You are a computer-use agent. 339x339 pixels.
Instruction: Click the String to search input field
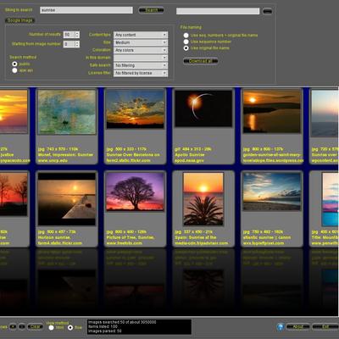tap(86, 10)
